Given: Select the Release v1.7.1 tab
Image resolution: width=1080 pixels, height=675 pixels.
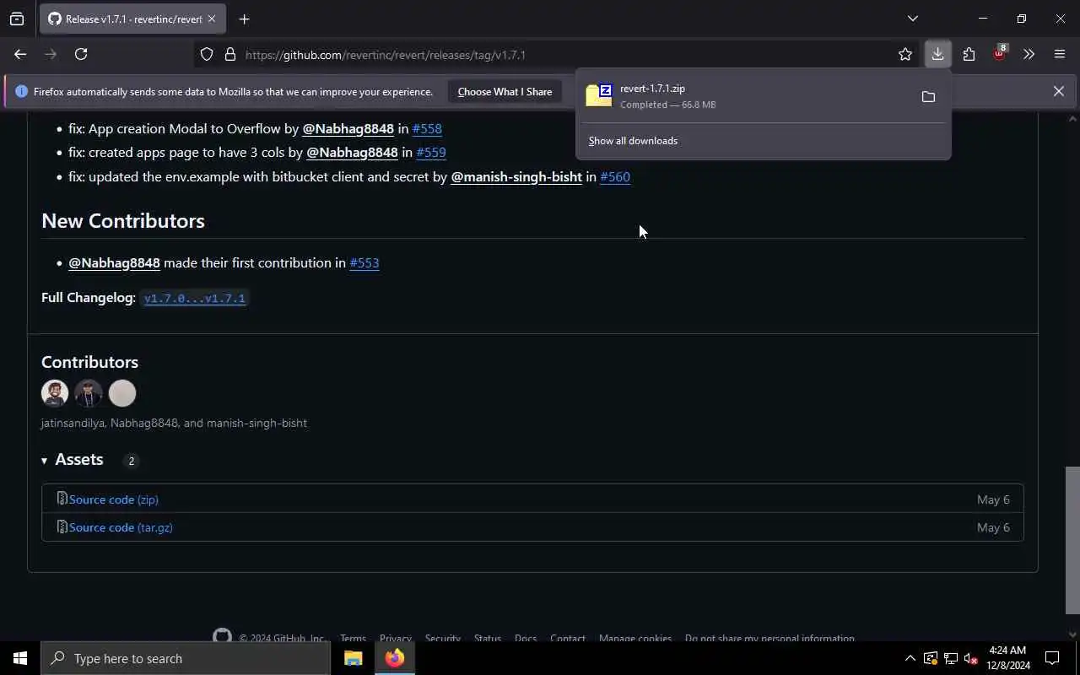Looking at the screenshot, I should (x=132, y=19).
